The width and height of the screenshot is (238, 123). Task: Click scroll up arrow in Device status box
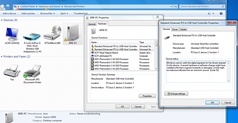click(228, 63)
